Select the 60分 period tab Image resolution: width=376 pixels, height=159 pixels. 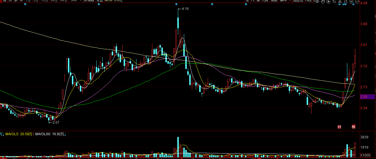(64, 1)
